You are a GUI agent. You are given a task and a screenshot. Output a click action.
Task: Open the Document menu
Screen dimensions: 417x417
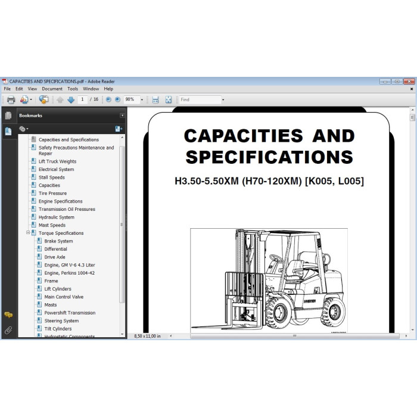[52, 89]
